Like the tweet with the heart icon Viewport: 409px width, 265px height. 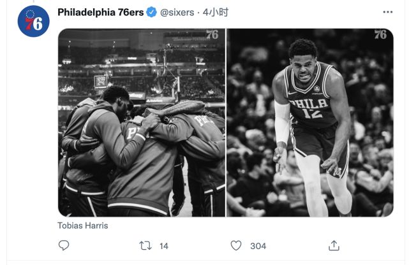pos(236,245)
